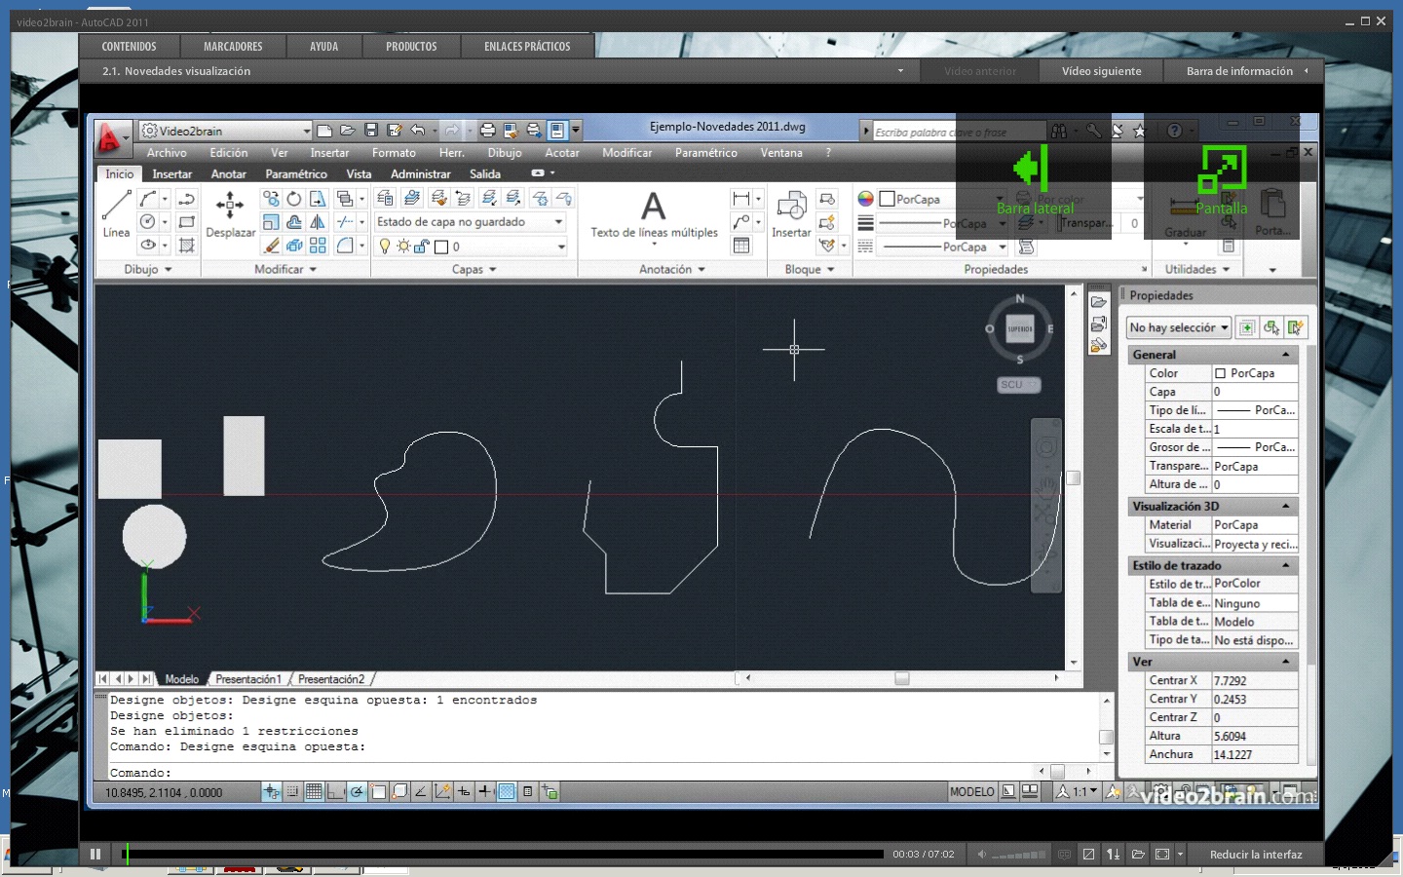Switch to the Presentación1 layout tab
1403x877 pixels.
(247, 679)
